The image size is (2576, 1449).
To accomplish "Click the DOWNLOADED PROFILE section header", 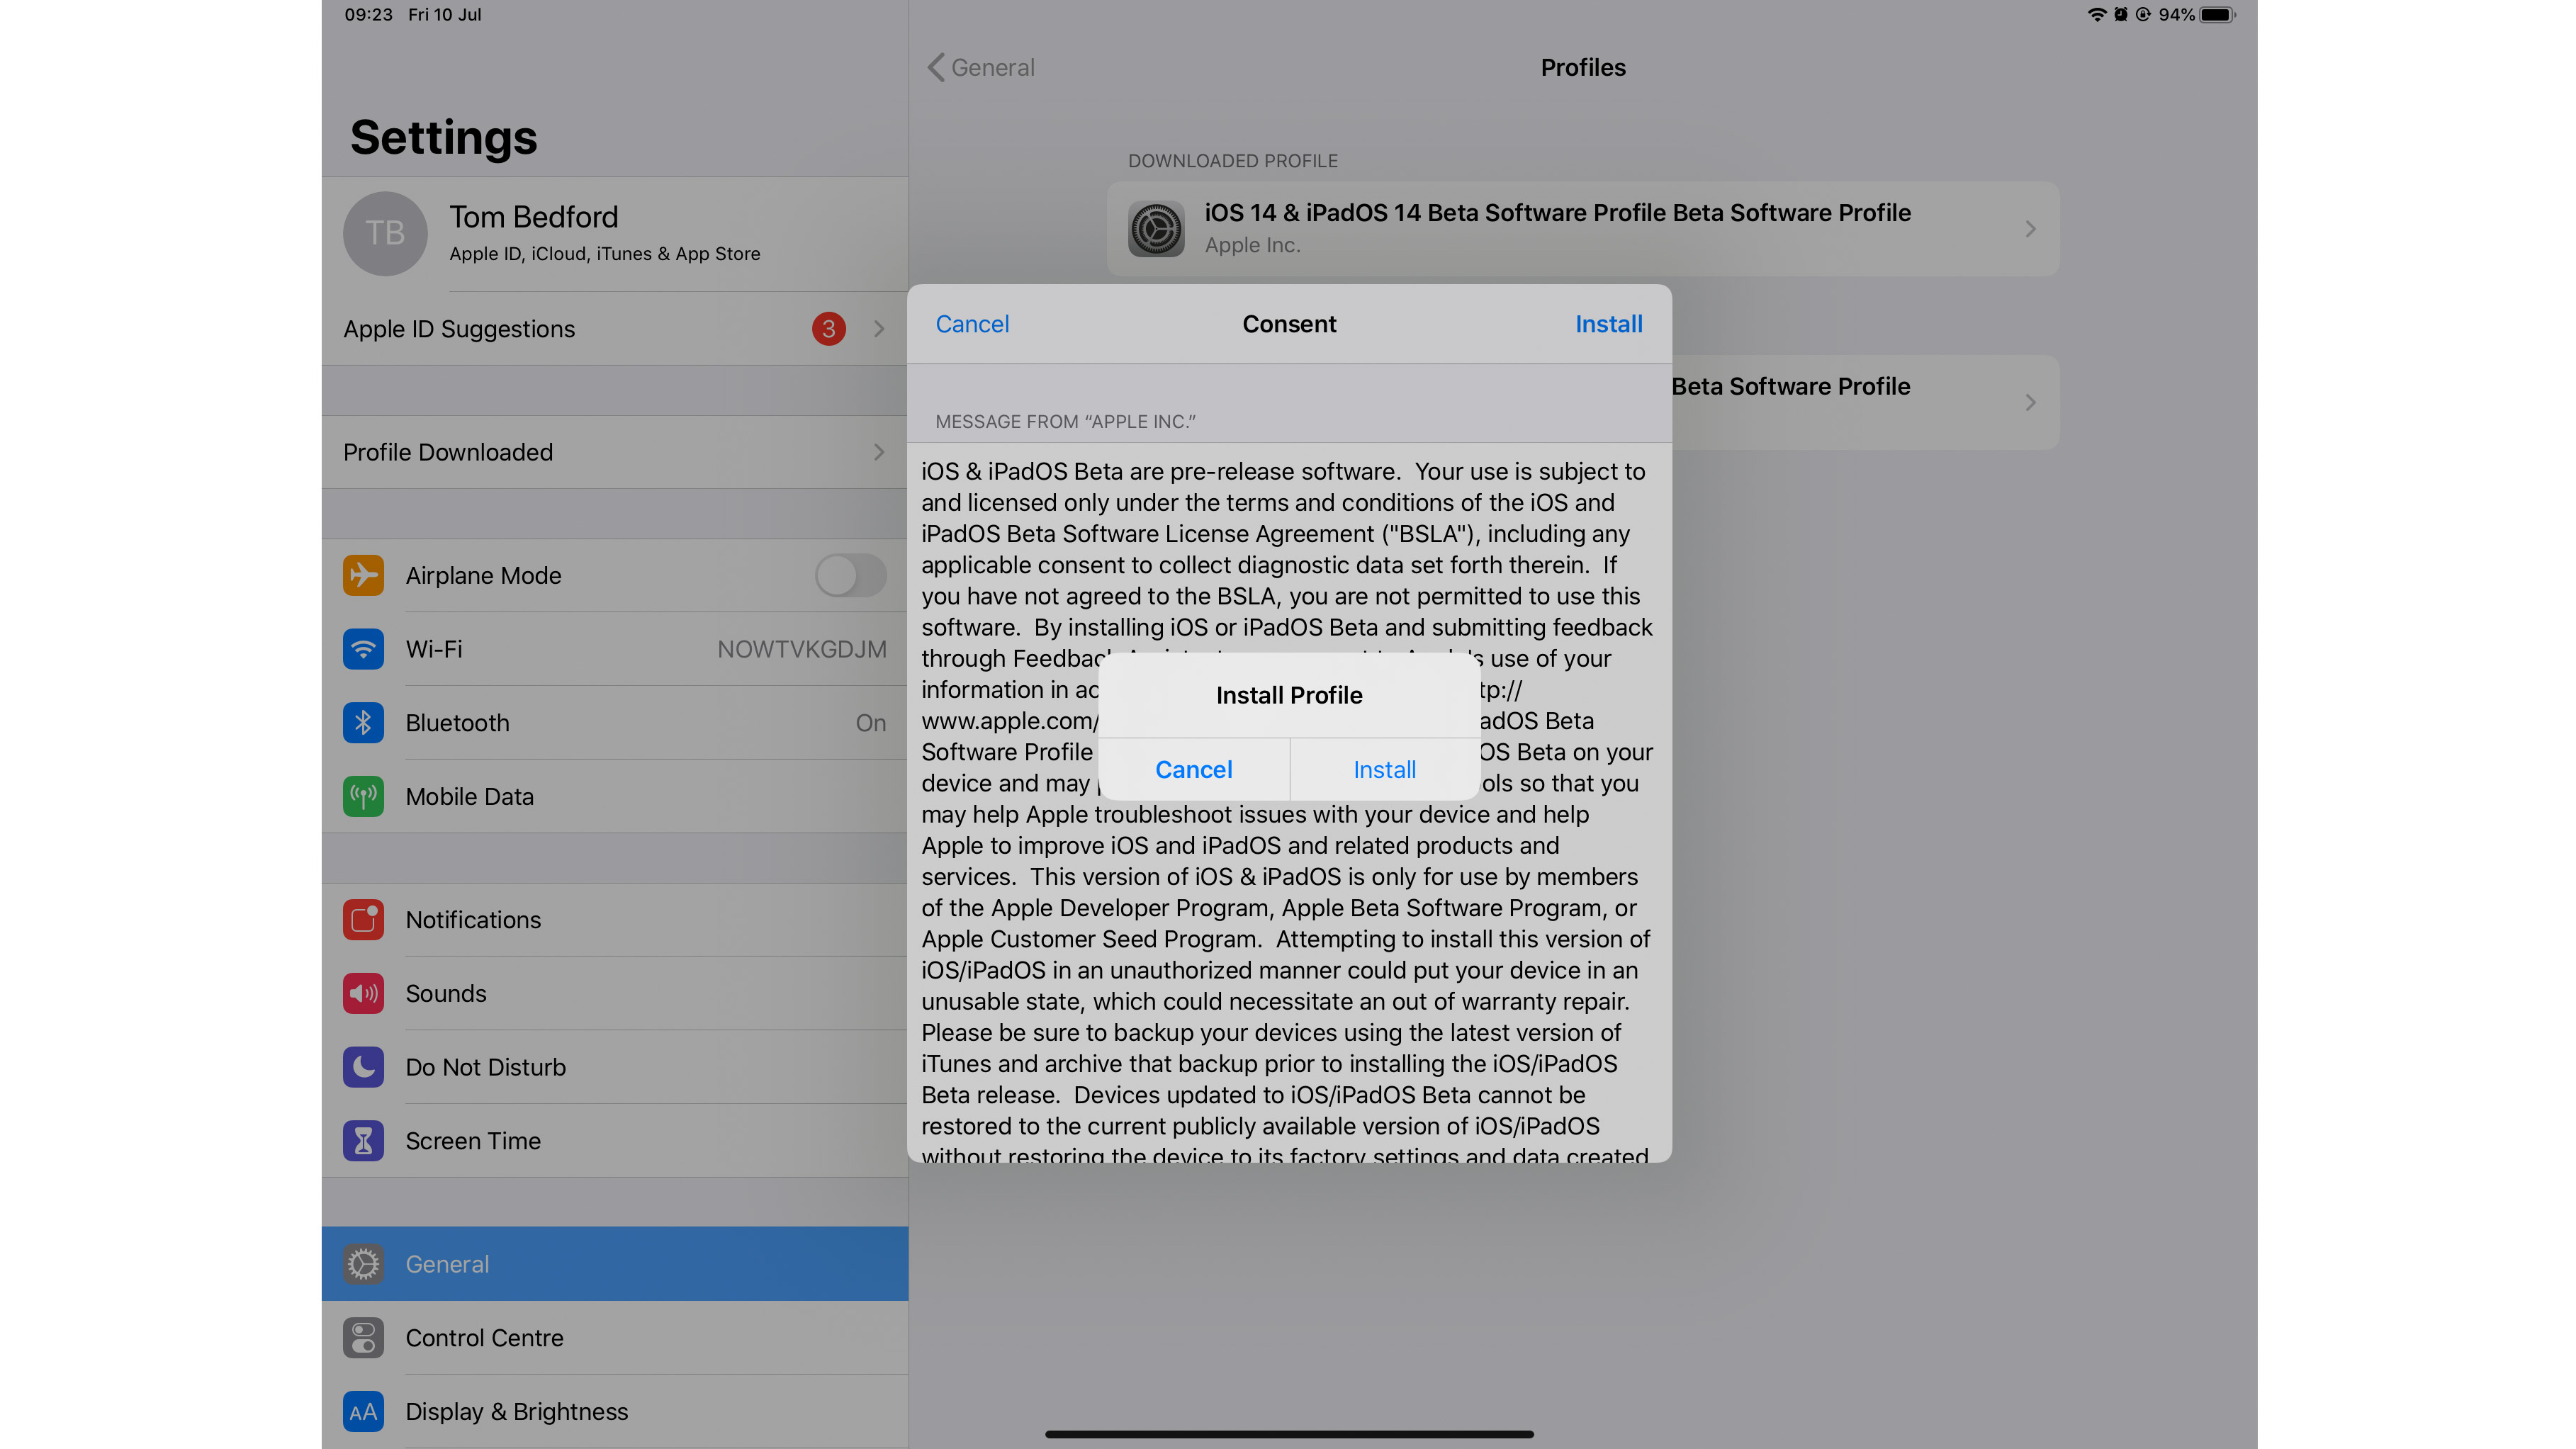I will (1232, 161).
